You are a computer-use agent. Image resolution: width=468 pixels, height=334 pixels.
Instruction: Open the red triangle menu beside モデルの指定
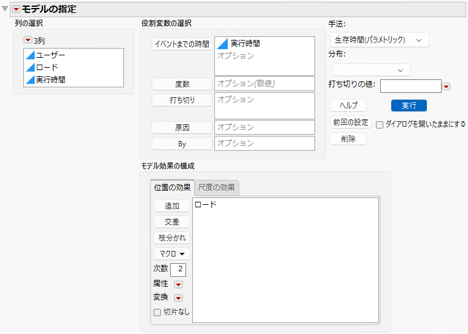click(x=16, y=9)
